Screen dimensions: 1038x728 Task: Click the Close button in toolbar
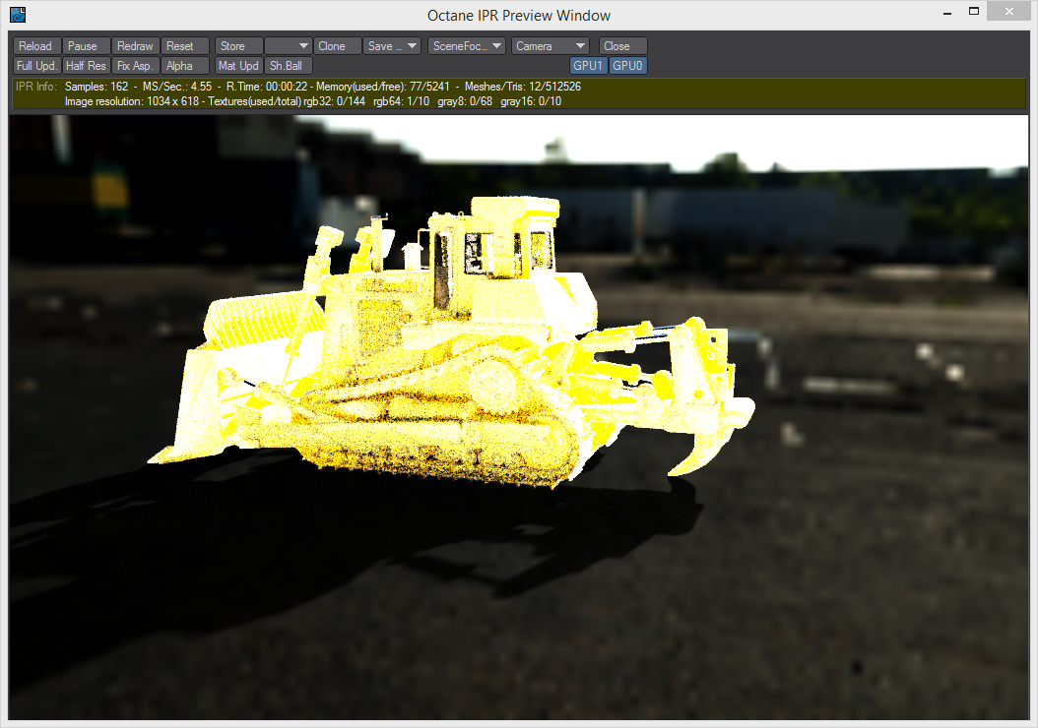[623, 46]
